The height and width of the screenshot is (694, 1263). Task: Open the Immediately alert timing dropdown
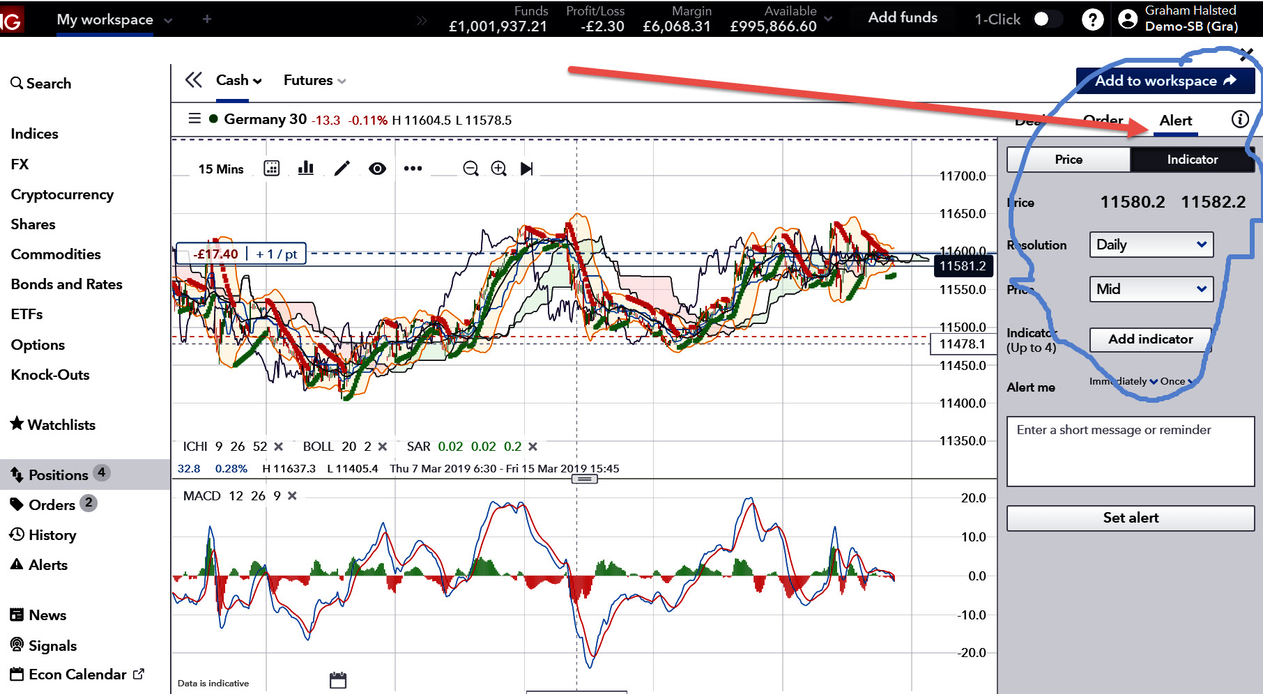click(x=1124, y=381)
